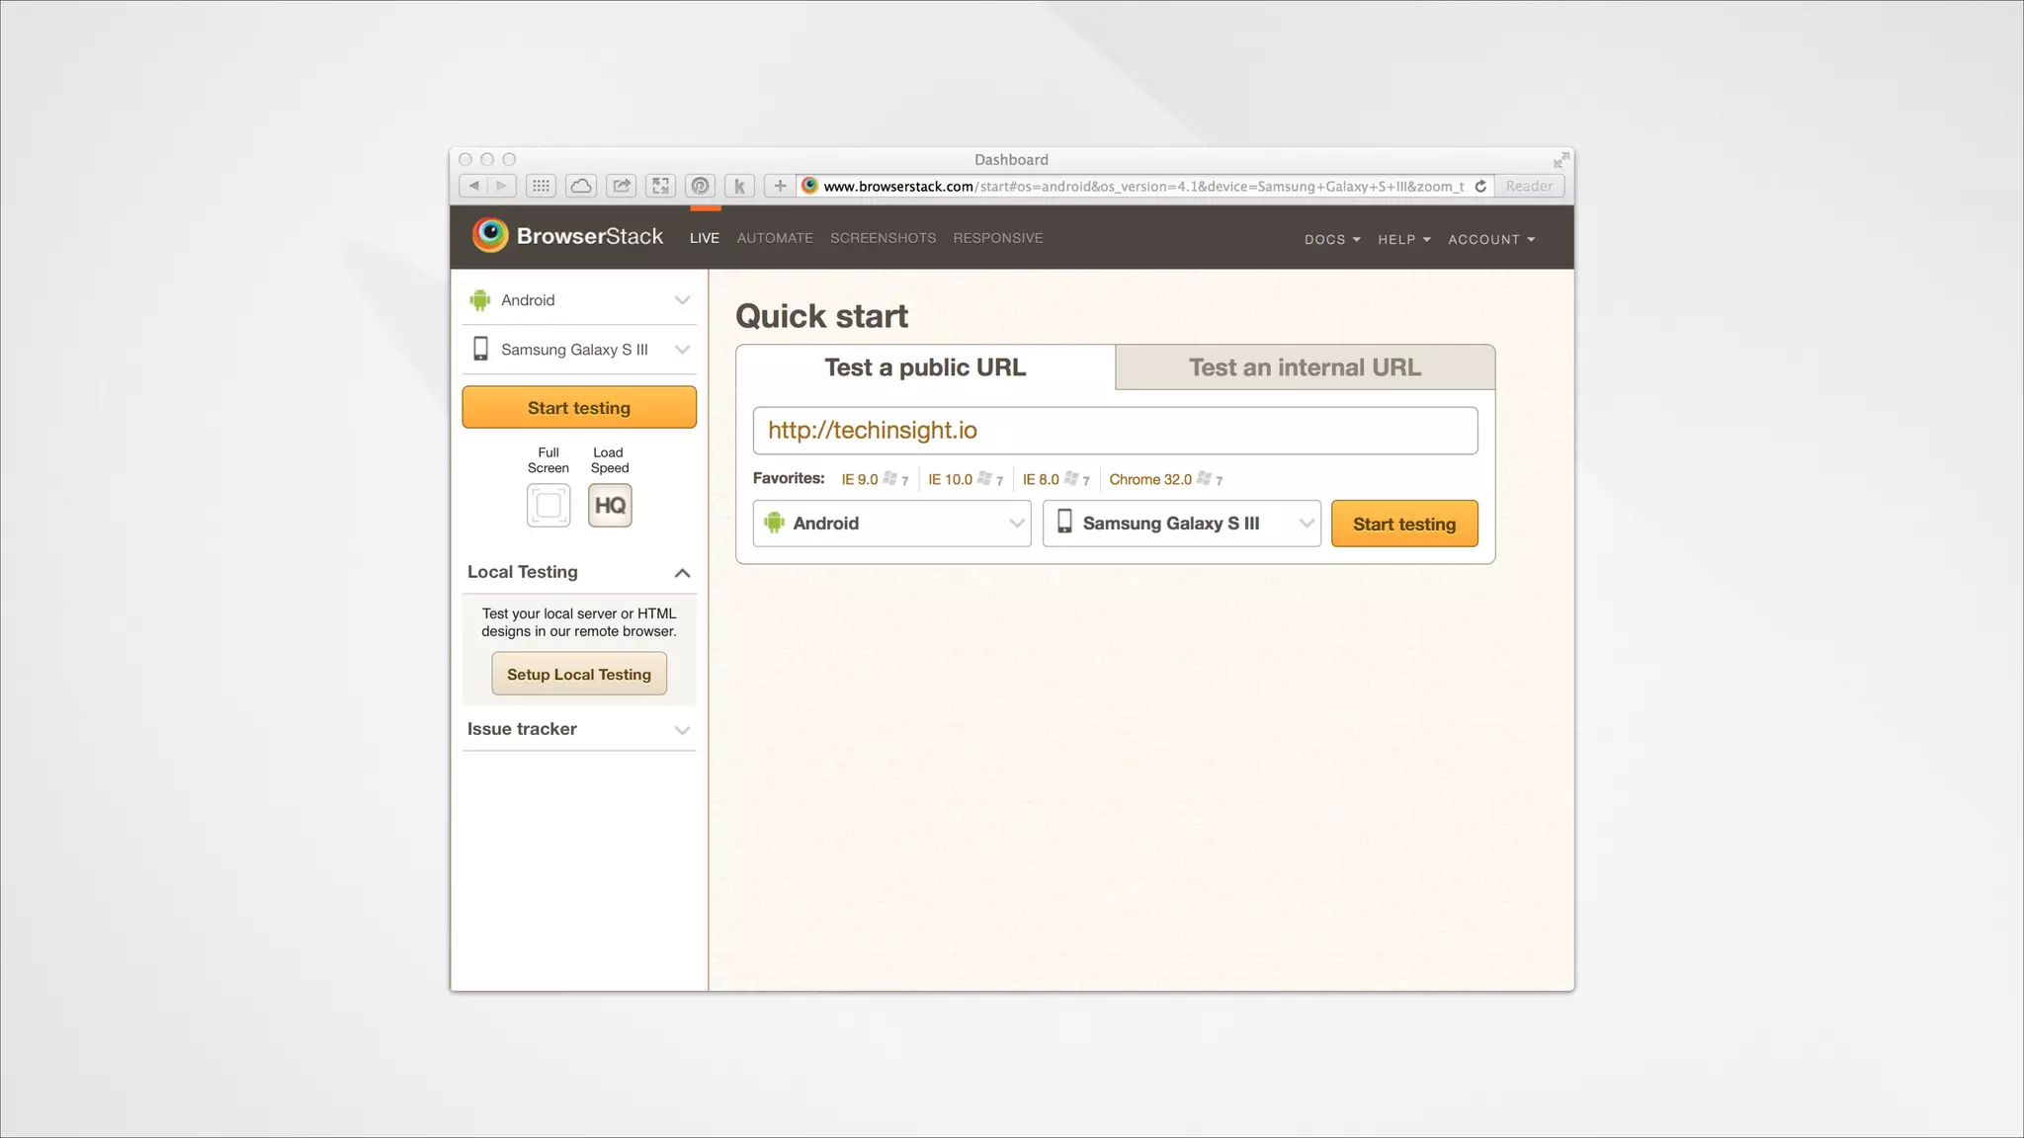The height and width of the screenshot is (1138, 2024).
Task: Select Chrome 32.0 favorite link
Action: (1150, 479)
